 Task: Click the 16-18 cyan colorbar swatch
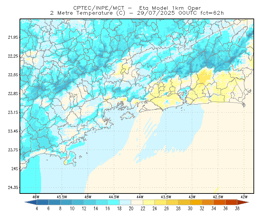(x=113, y=202)
